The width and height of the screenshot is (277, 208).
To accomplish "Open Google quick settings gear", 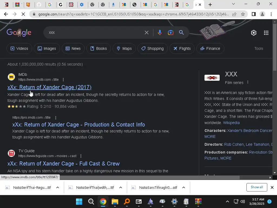I will (x=254, y=33).
